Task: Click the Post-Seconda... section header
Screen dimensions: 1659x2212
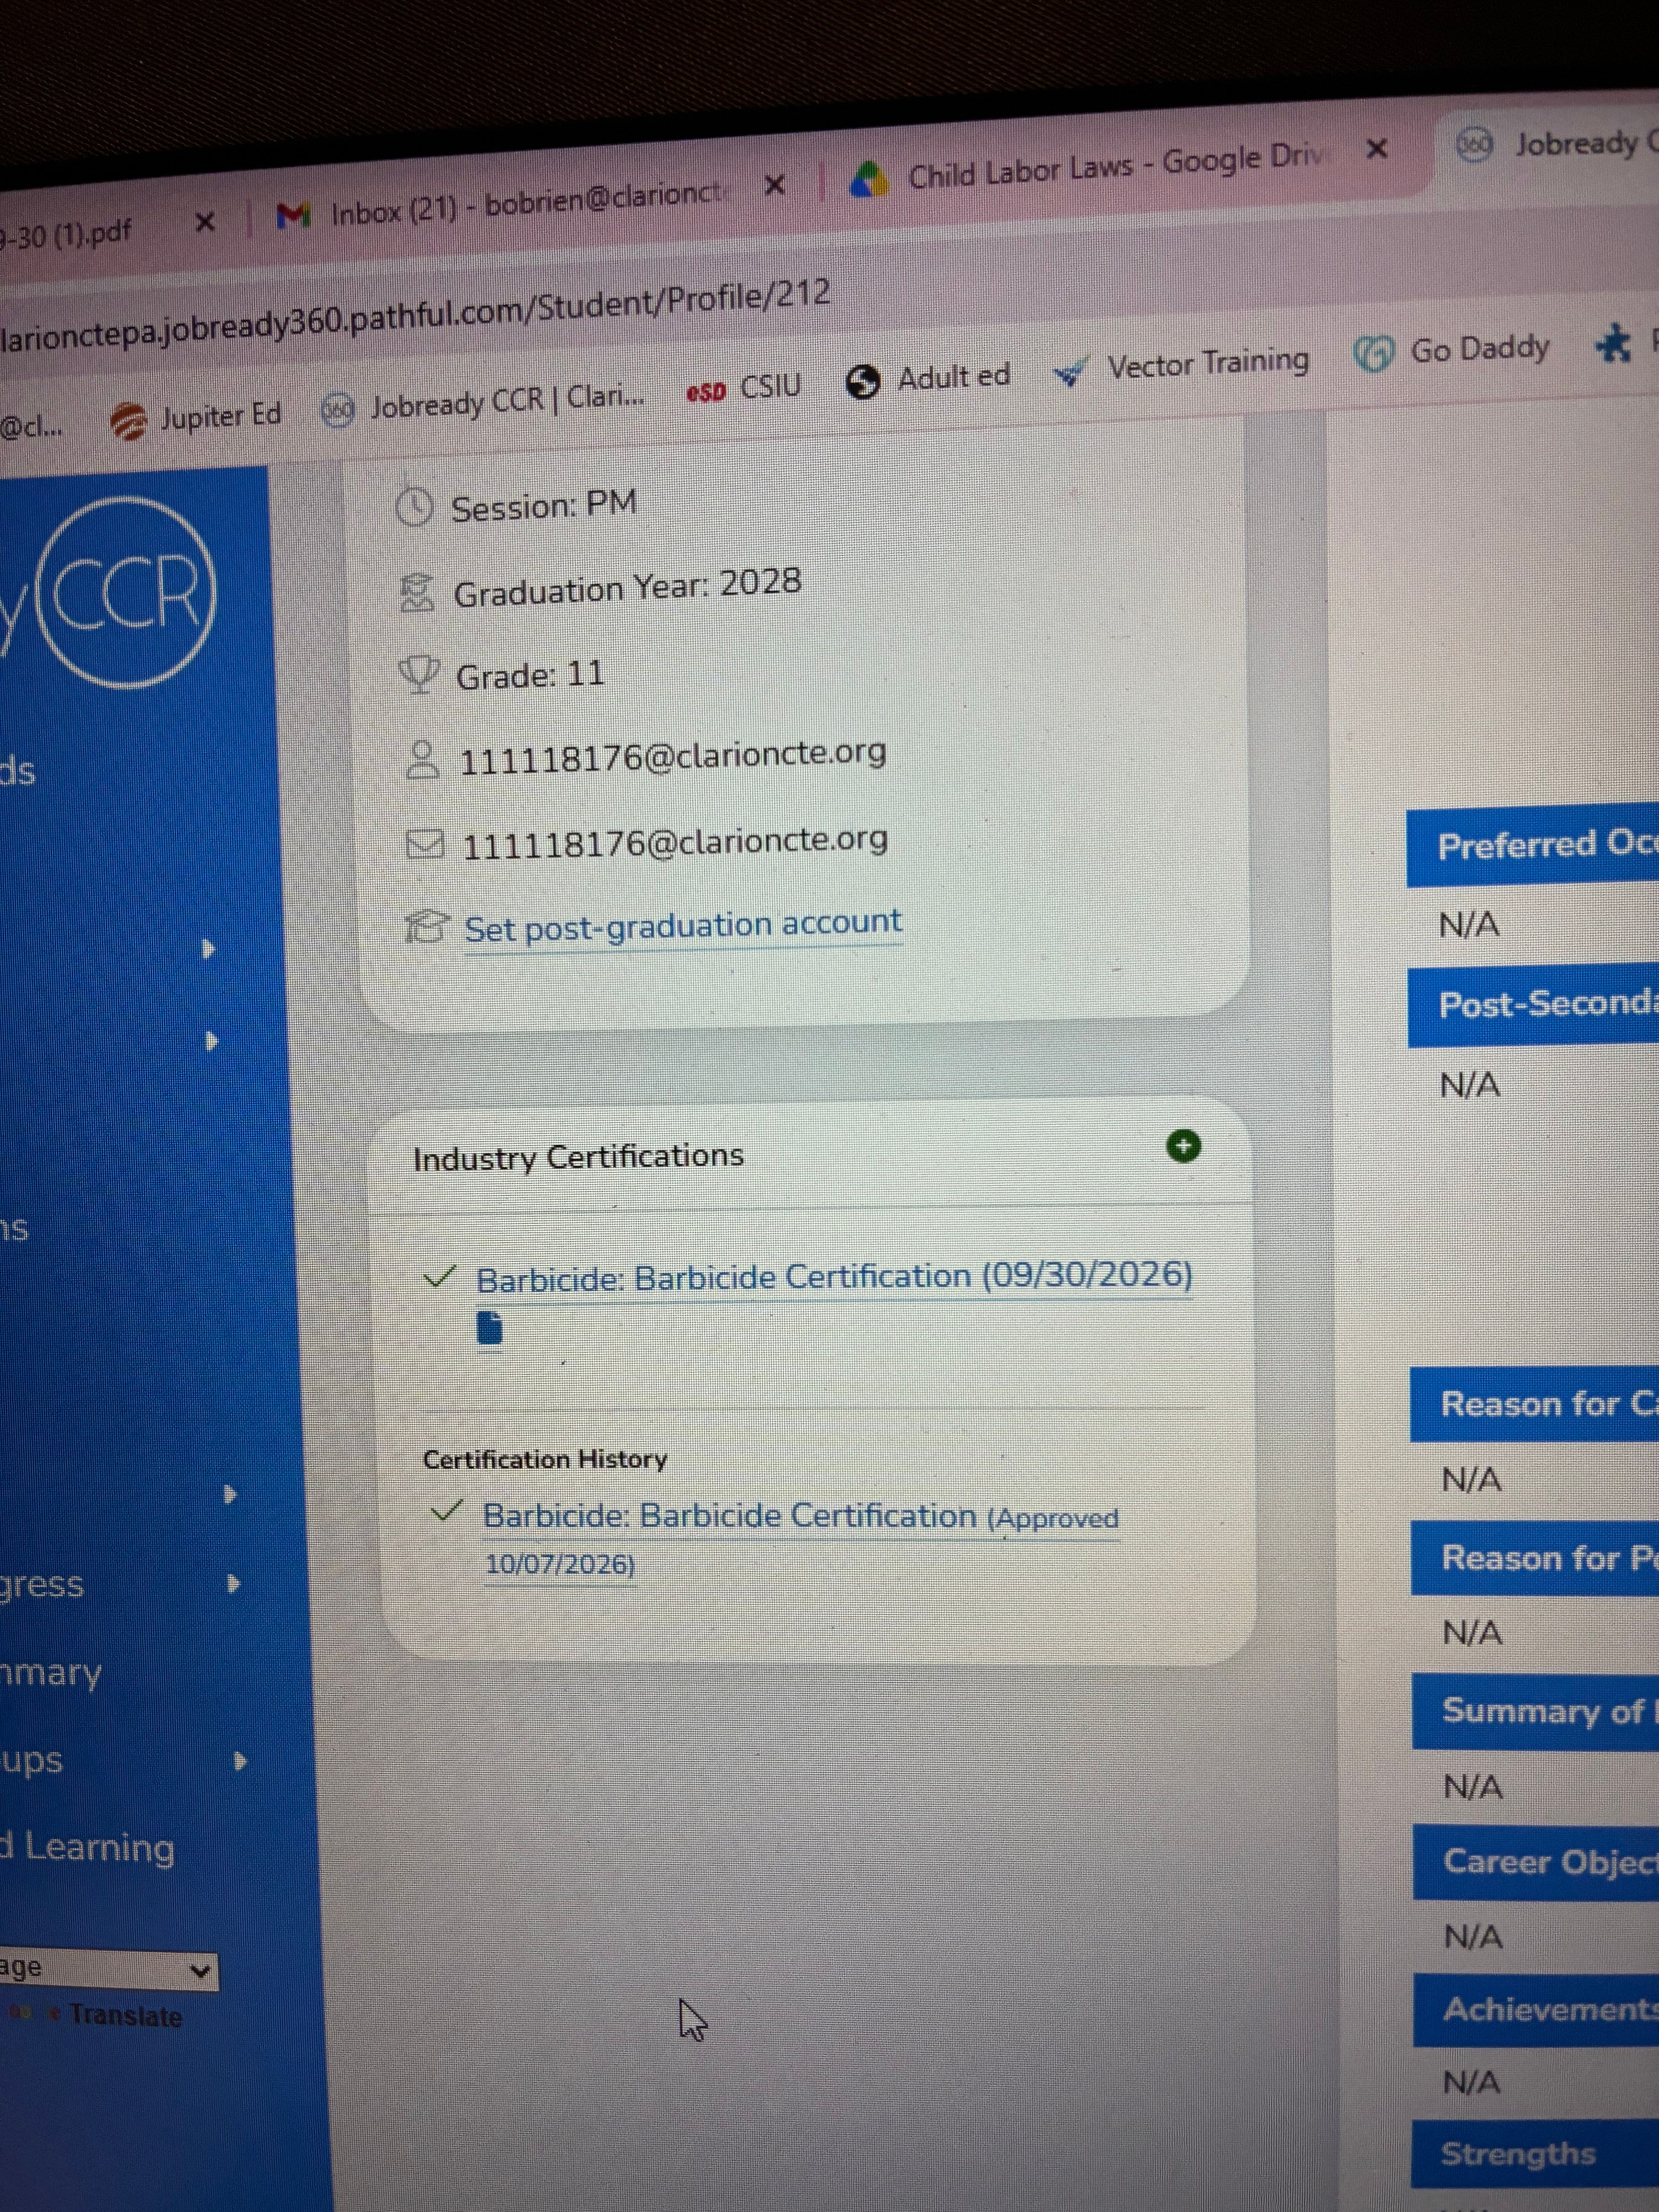Action: [x=1534, y=1005]
